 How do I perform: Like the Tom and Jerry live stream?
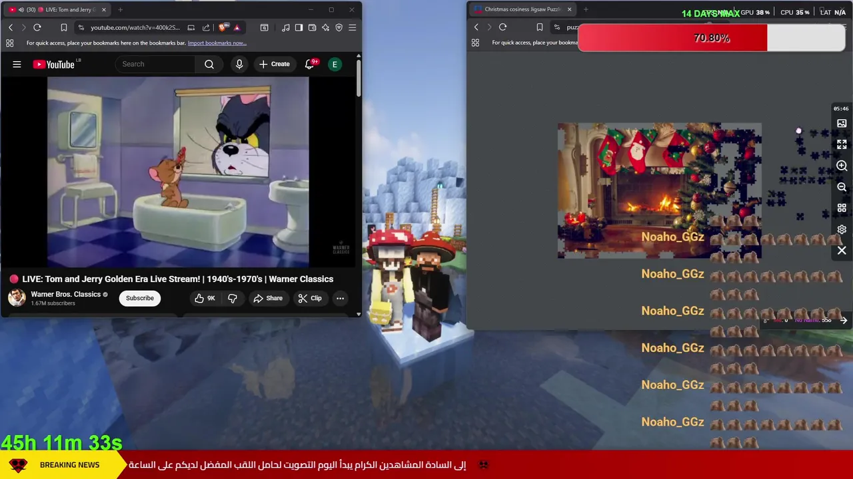coord(205,298)
